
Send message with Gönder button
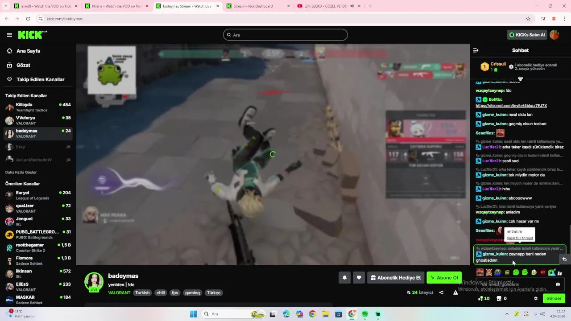click(554, 298)
